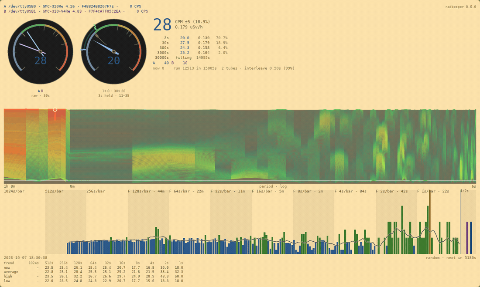Select the 'F 16s/bar · 5m' label

(268, 191)
